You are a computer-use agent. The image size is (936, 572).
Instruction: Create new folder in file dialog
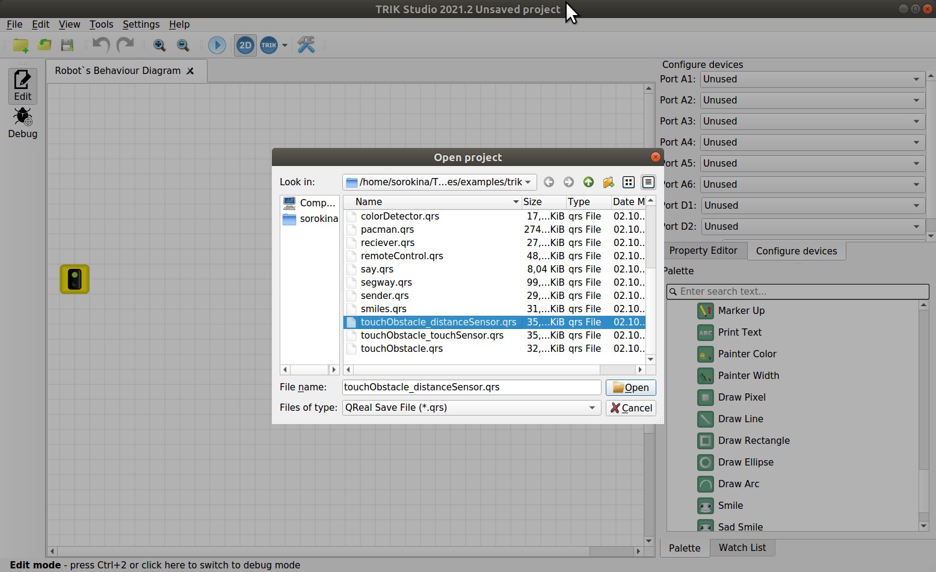coord(608,182)
